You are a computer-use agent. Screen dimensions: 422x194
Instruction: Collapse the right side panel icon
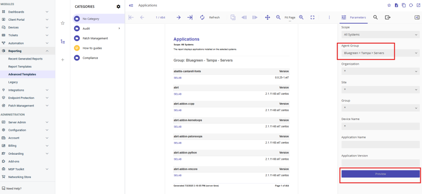417,17
